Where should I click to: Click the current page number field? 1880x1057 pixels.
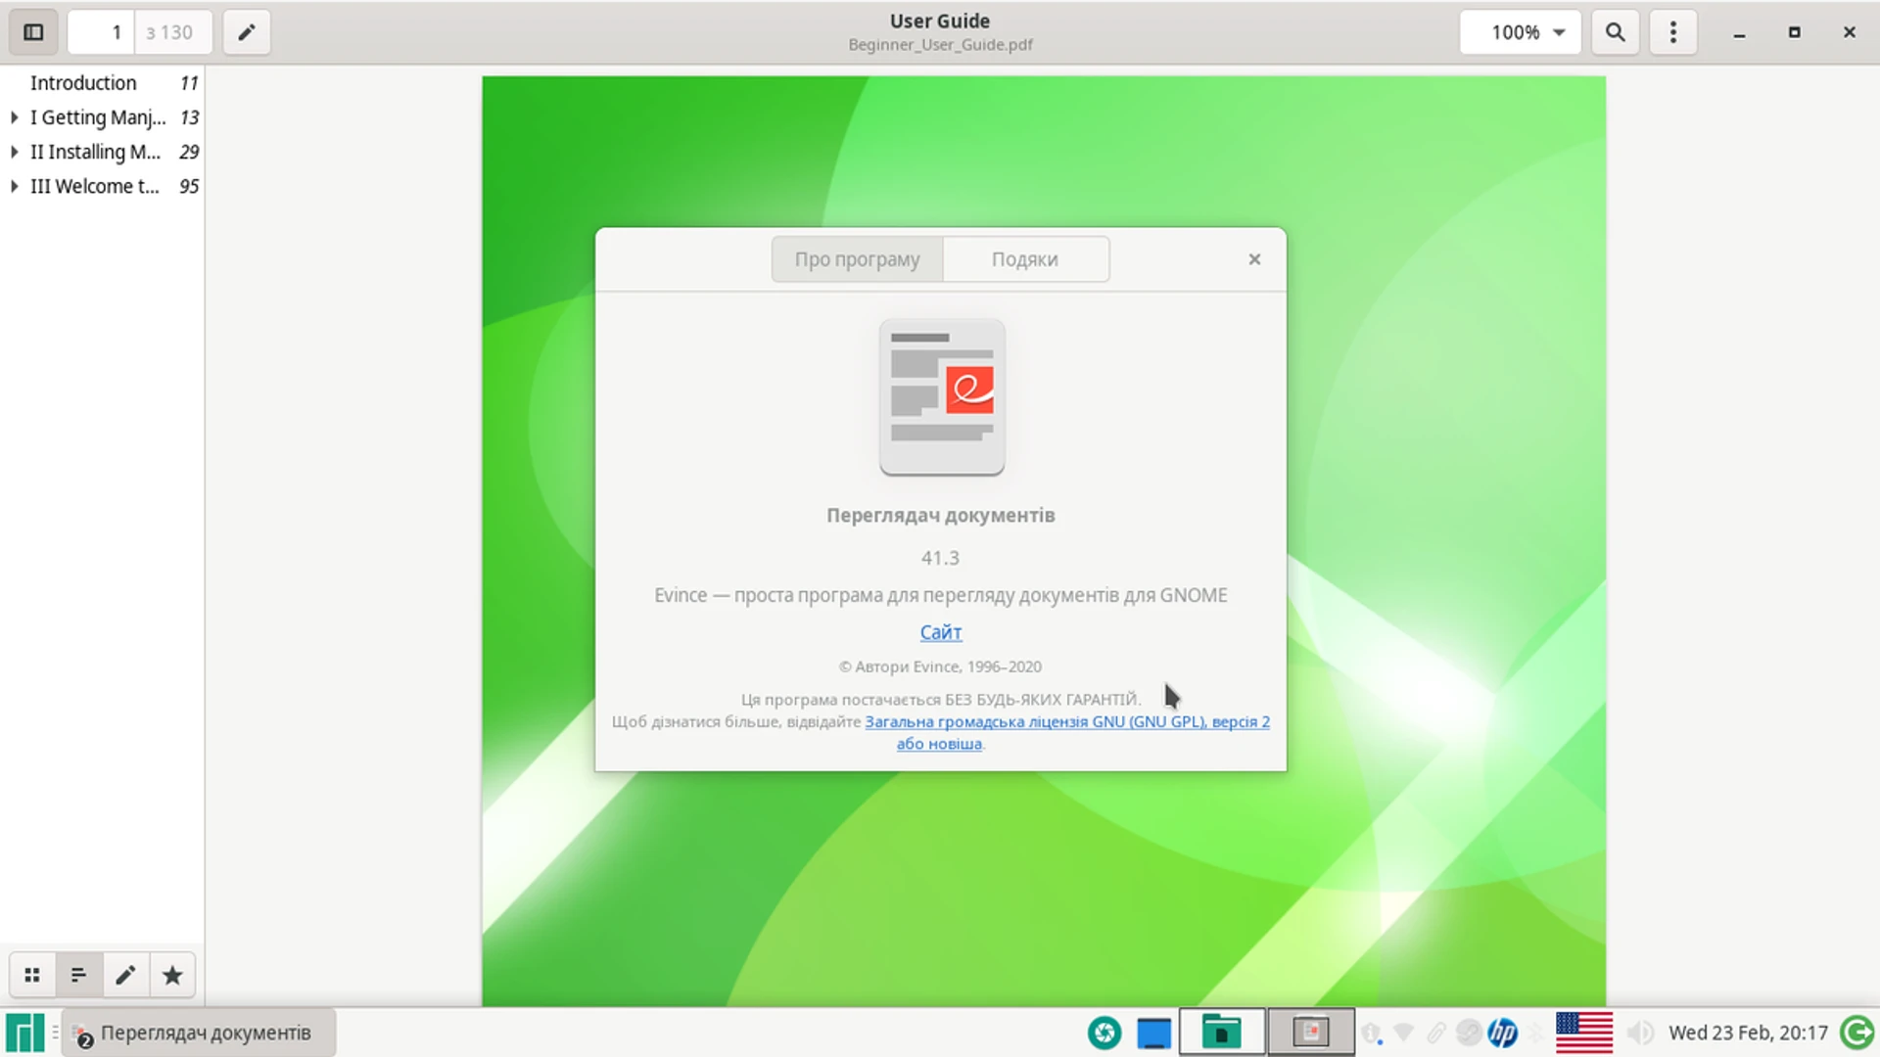[102, 32]
